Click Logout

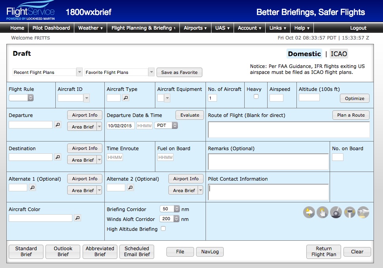tap(358, 28)
